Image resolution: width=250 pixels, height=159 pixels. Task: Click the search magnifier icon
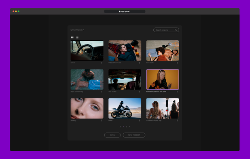176,30
